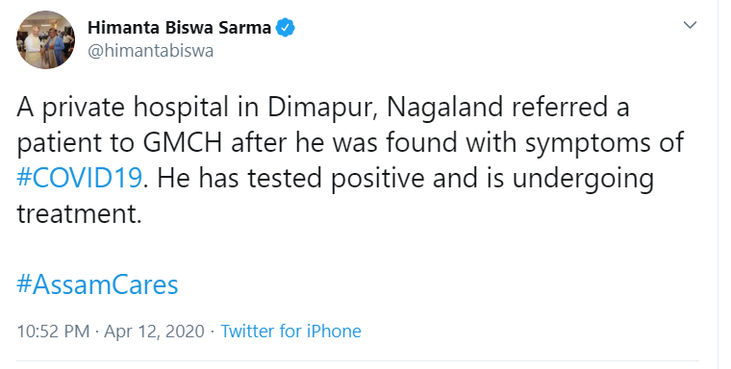Click the Apr 12, 2020 date
The image size is (731, 369).
point(154,332)
